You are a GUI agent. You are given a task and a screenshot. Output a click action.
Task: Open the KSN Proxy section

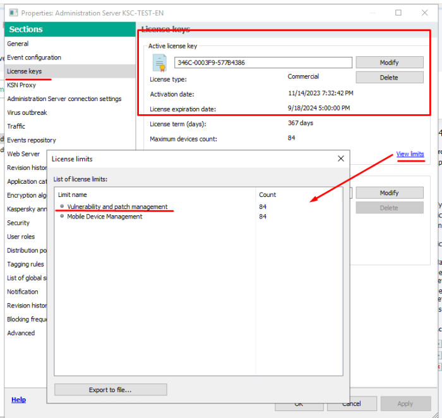21,85
